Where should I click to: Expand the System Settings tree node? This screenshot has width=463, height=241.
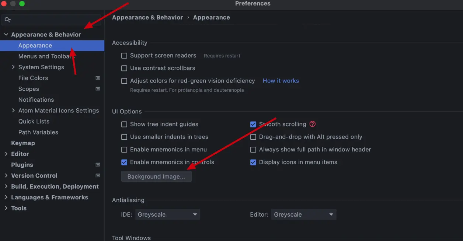(x=13, y=67)
